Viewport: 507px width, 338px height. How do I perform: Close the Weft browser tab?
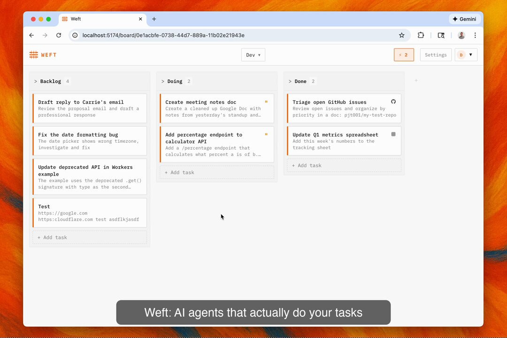coord(140,19)
